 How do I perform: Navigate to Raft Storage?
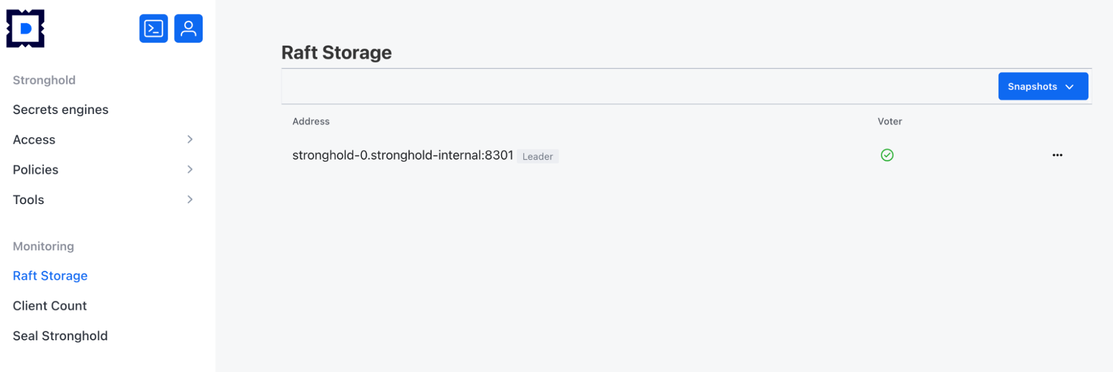click(x=50, y=276)
